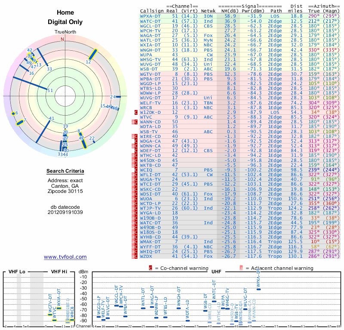Select WMAK-DT callsign in the table
This screenshot has width=344, height=330.
coord(150,241)
